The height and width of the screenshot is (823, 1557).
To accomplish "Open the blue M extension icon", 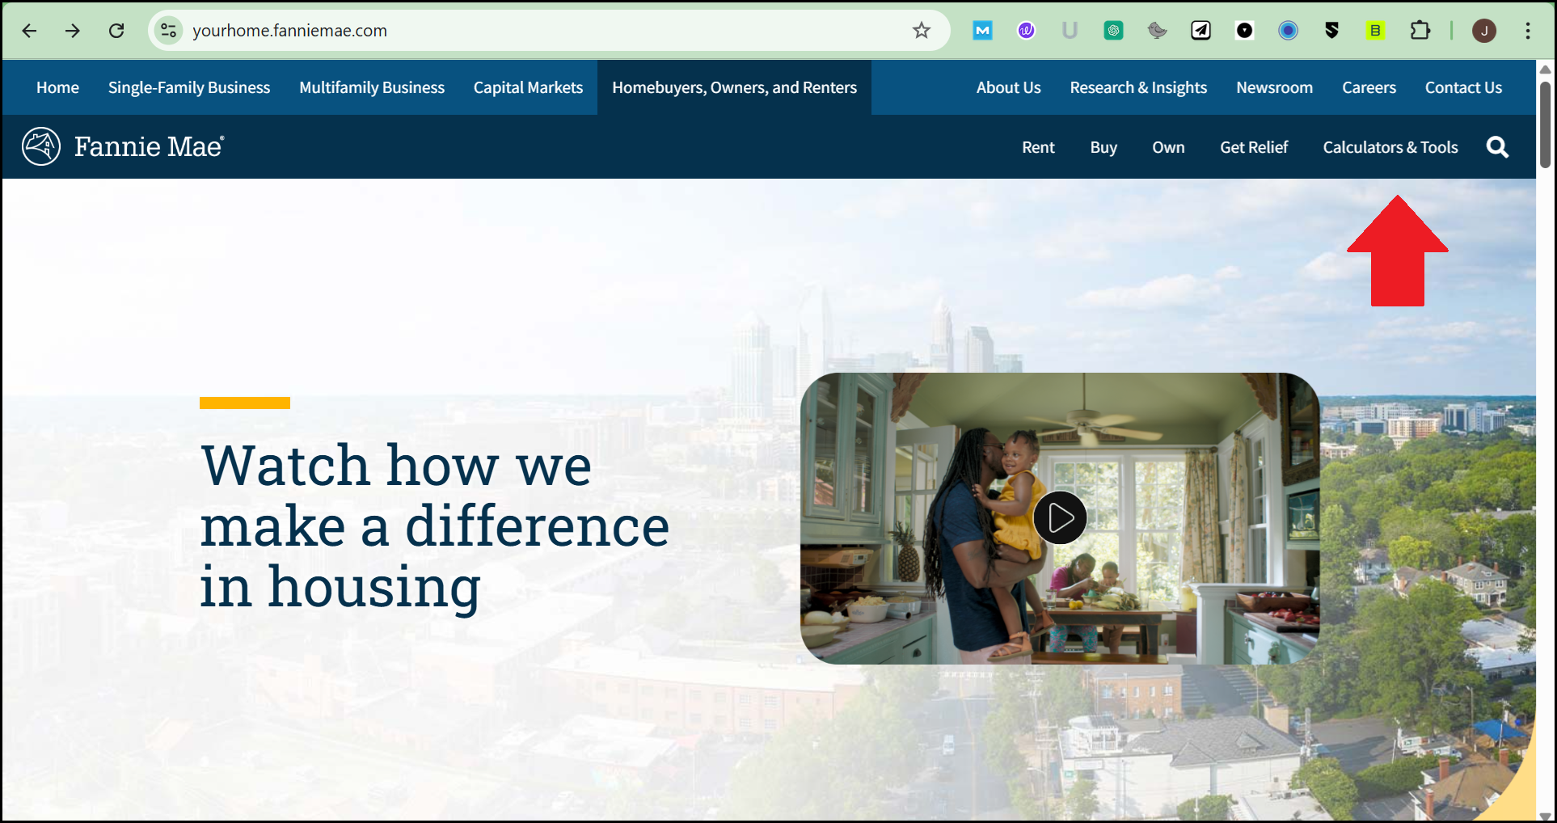I will point(982,31).
